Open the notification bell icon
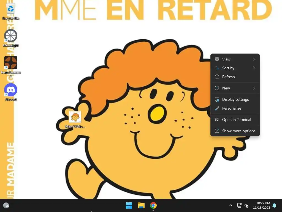282x212 pixels. point(275,205)
